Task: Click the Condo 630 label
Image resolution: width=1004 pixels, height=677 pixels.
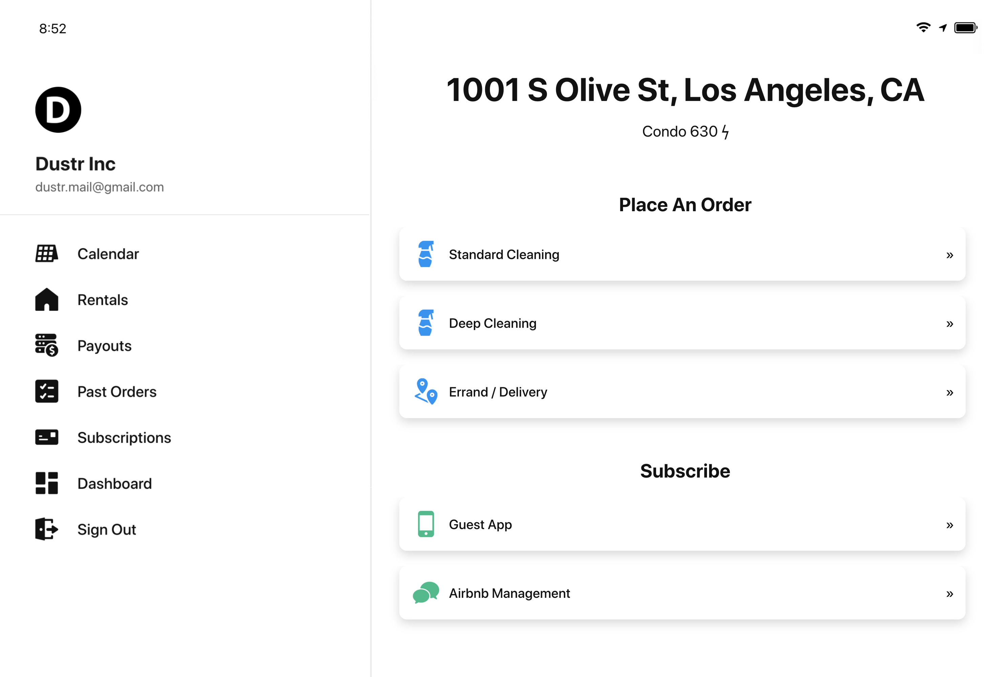Action: click(x=679, y=131)
